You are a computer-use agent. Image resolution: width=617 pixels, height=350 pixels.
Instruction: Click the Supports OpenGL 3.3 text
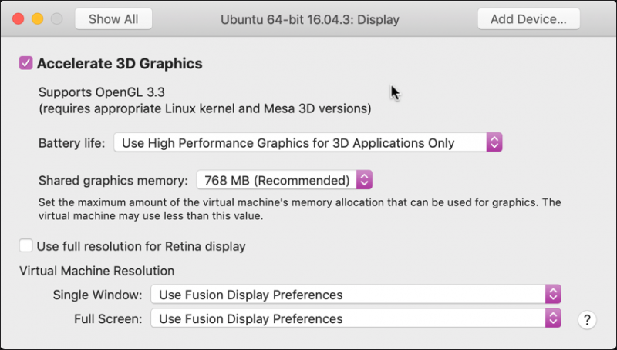[x=92, y=92]
